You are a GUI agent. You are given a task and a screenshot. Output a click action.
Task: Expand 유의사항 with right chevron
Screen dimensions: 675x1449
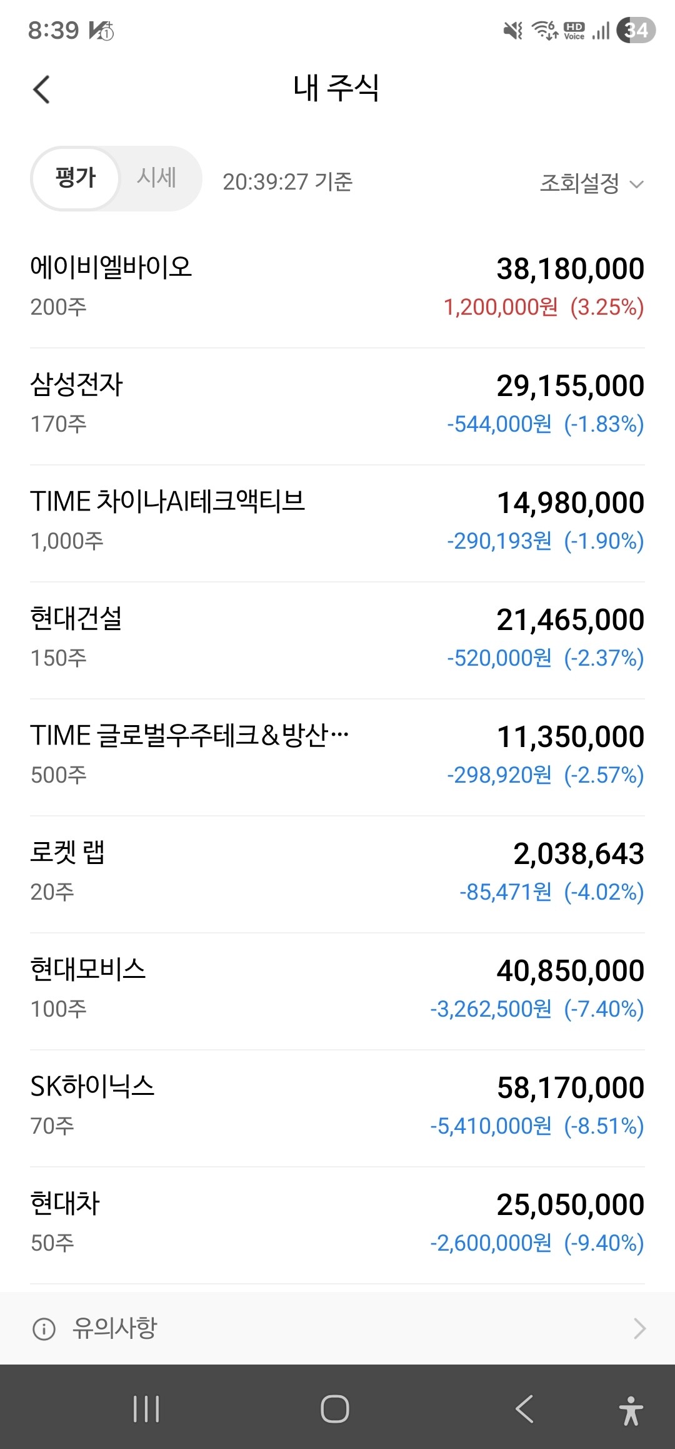pos(639,1328)
